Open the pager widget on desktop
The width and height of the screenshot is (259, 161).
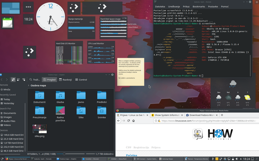pos(11,8)
